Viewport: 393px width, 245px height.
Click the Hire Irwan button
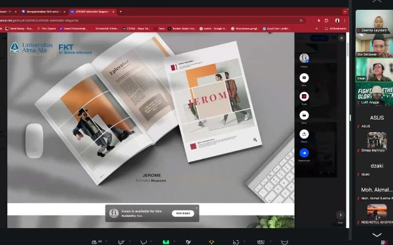coord(183,213)
